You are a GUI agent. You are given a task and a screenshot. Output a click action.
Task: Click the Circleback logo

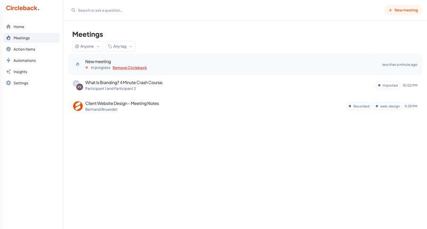pyautogui.click(x=22, y=8)
